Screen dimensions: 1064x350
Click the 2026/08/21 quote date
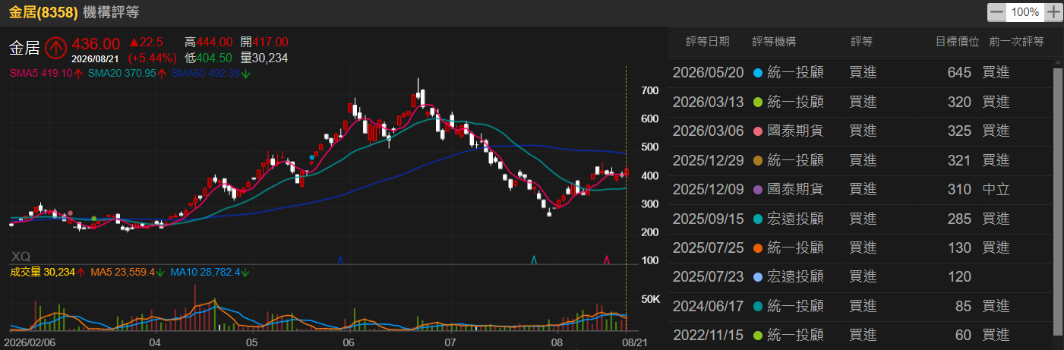point(96,58)
